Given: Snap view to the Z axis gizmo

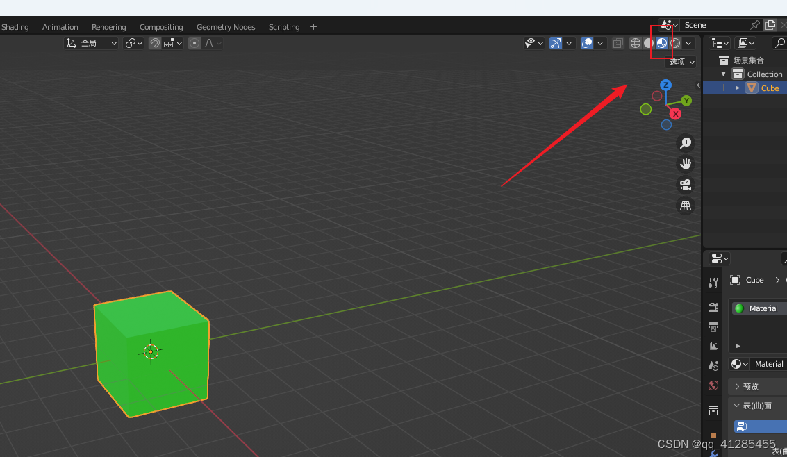Looking at the screenshot, I should pyautogui.click(x=666, y=85).
